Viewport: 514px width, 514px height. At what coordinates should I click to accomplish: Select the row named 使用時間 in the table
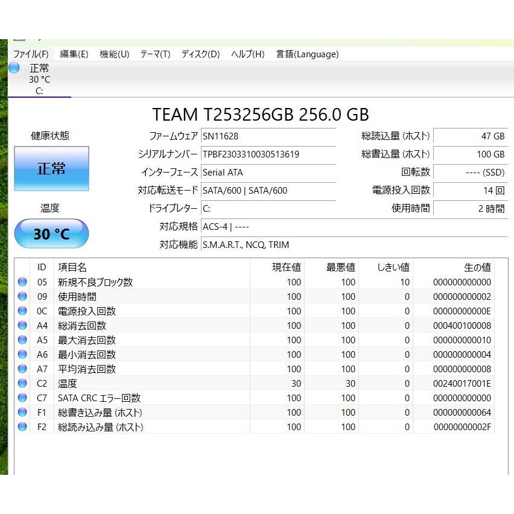[x=255, y=296]
